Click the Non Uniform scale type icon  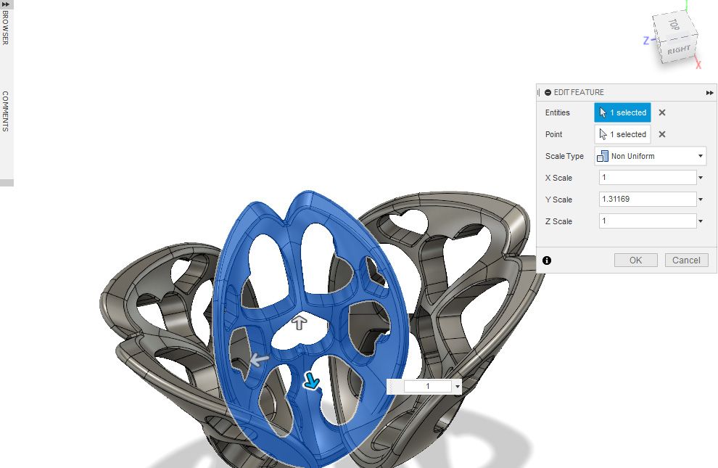602,156
